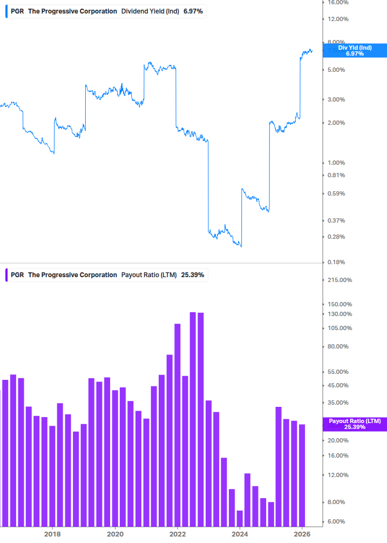Click the 2020 x-axis label
This screenshot has width=387, height=543.
[x=115, y=534]
